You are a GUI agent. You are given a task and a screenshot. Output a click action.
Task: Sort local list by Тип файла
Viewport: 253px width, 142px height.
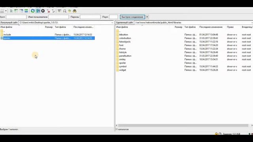click(63, 27)
